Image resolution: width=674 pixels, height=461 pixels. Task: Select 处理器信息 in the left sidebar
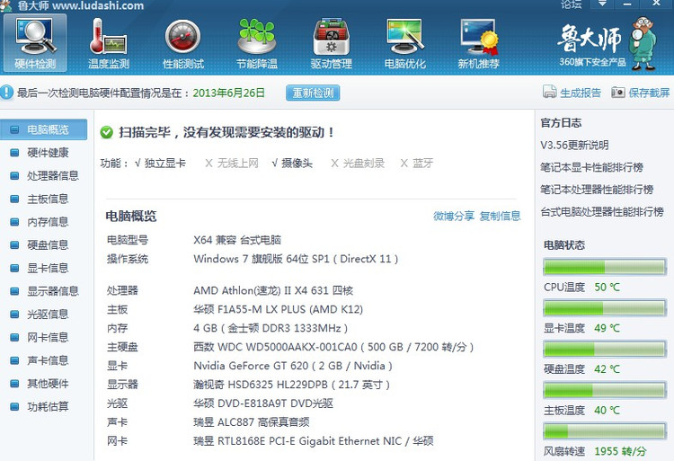[52, 176]
